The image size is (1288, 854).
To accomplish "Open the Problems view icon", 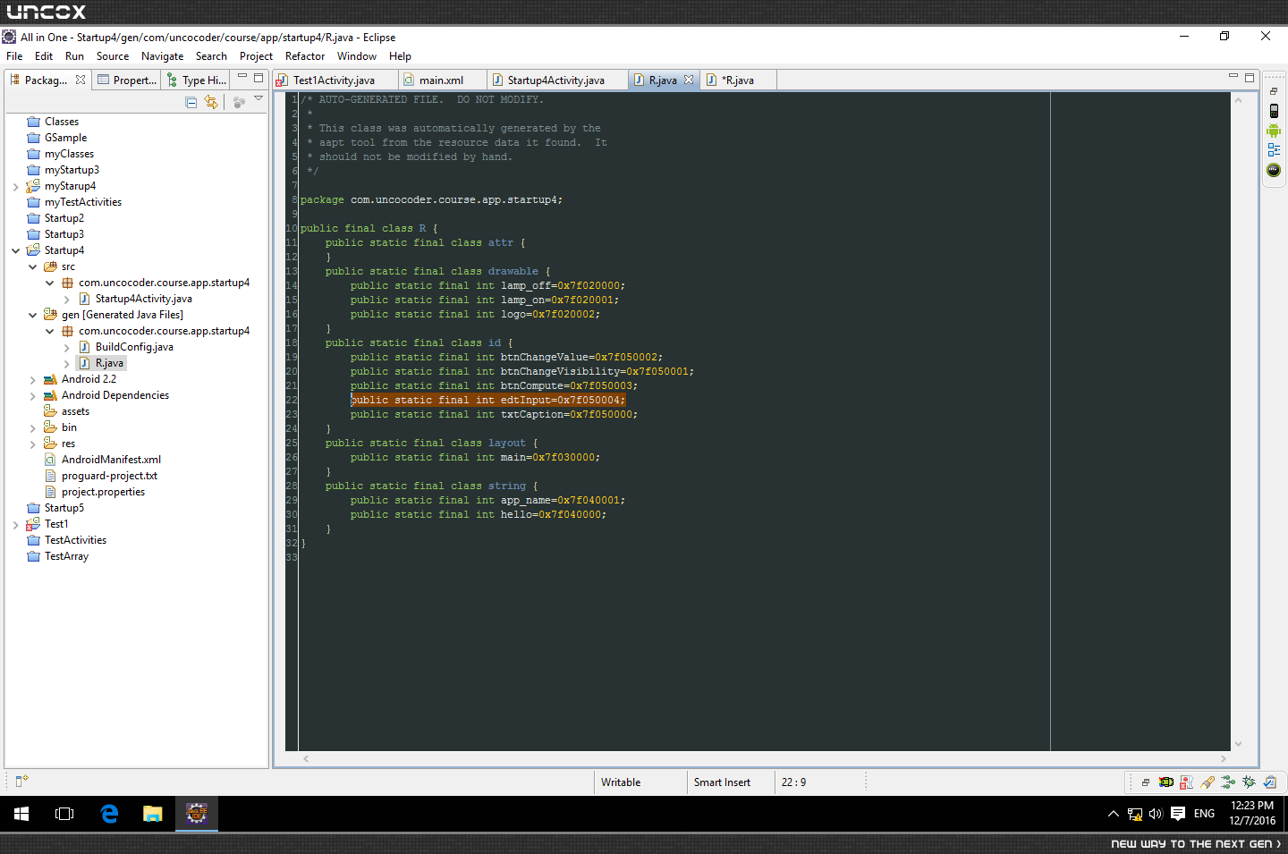I will click(x=1187, y=782).
